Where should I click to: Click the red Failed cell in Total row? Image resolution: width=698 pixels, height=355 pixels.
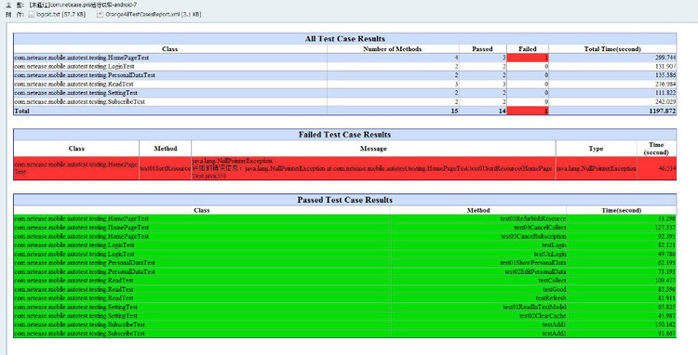528,111
